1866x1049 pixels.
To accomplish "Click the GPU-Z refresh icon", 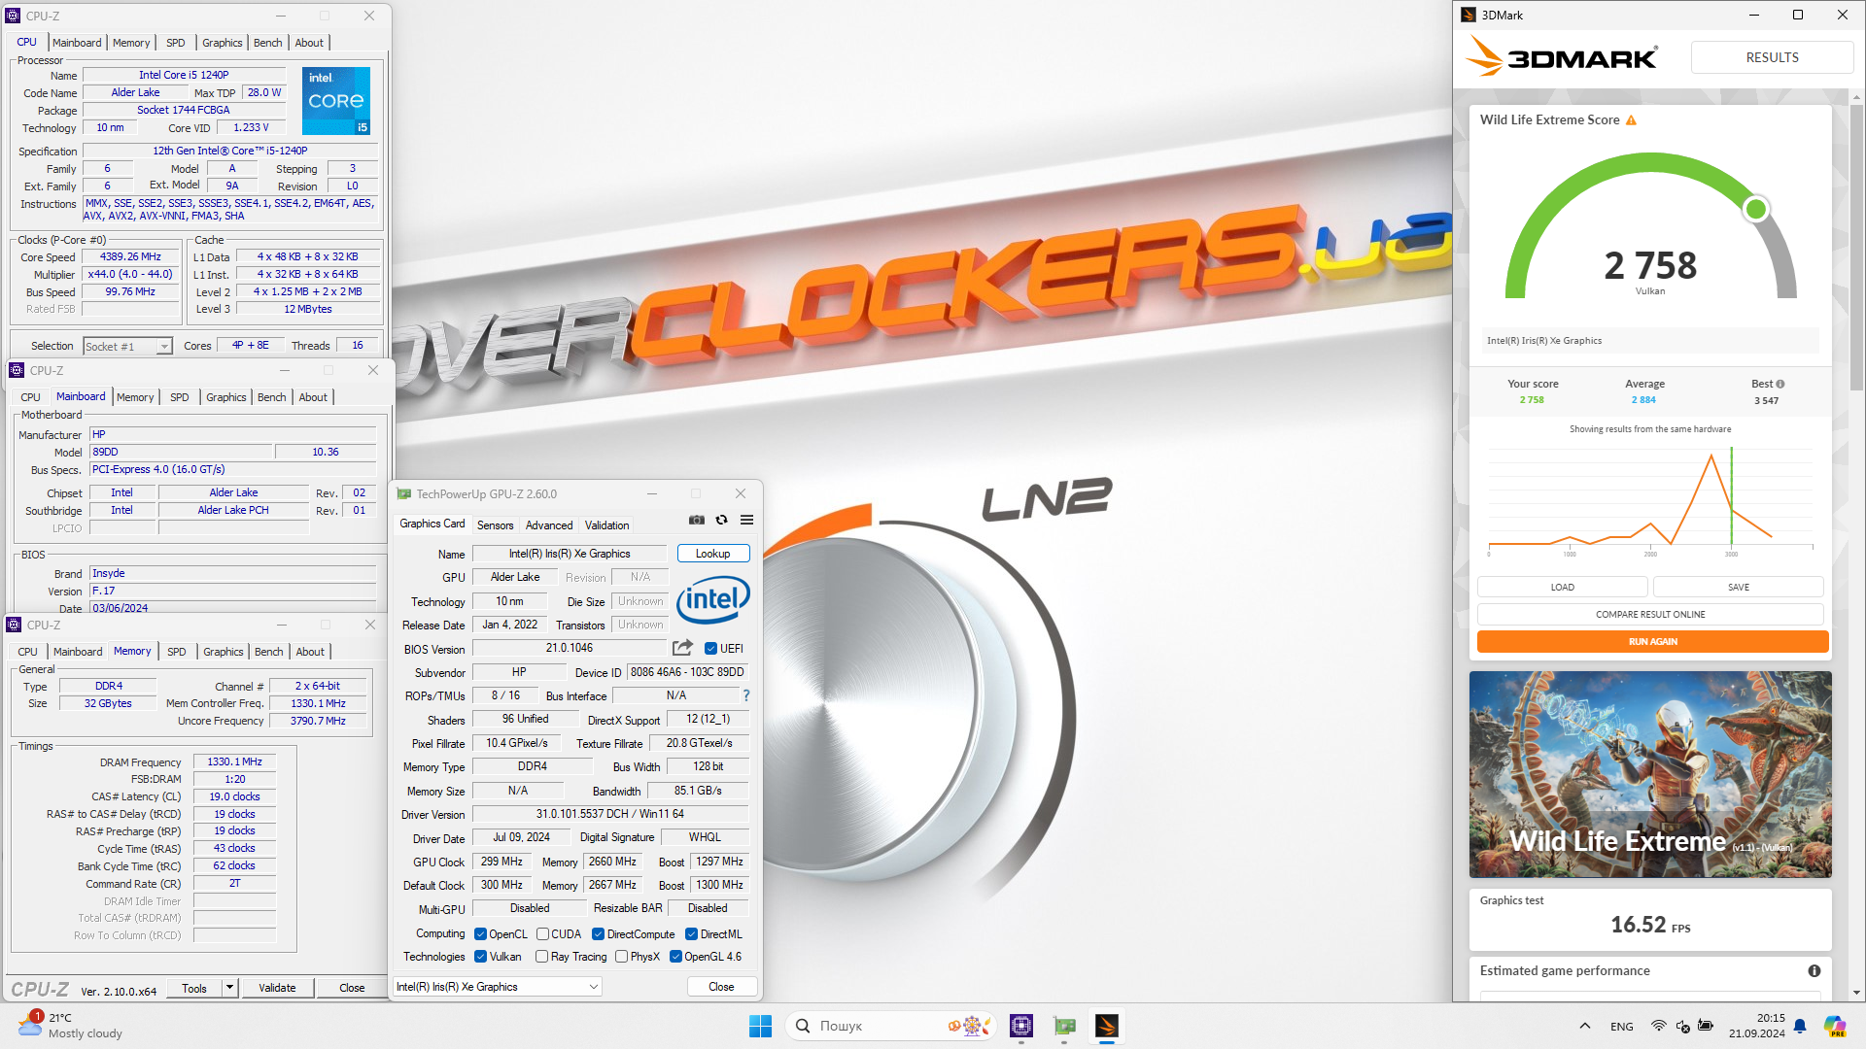I will [721, 521].
